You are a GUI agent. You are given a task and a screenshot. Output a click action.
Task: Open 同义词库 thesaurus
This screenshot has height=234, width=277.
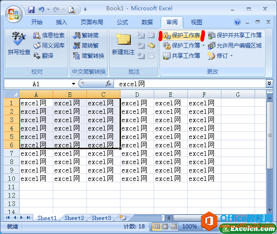pos(49,46)
